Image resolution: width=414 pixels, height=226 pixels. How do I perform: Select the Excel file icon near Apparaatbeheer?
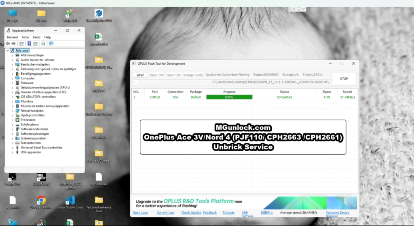tap(99, 39)
